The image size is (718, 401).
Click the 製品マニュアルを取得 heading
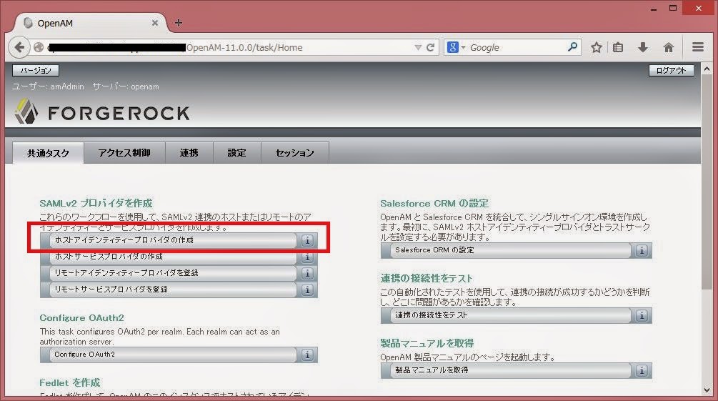(427, 343)
